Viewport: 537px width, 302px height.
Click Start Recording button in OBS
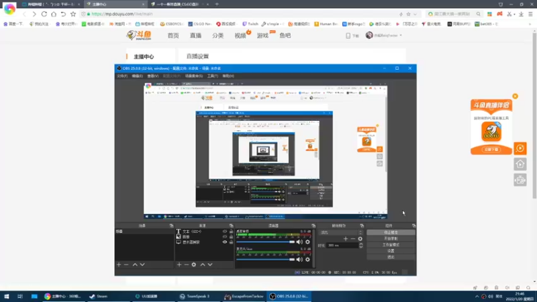coord(391,239)
